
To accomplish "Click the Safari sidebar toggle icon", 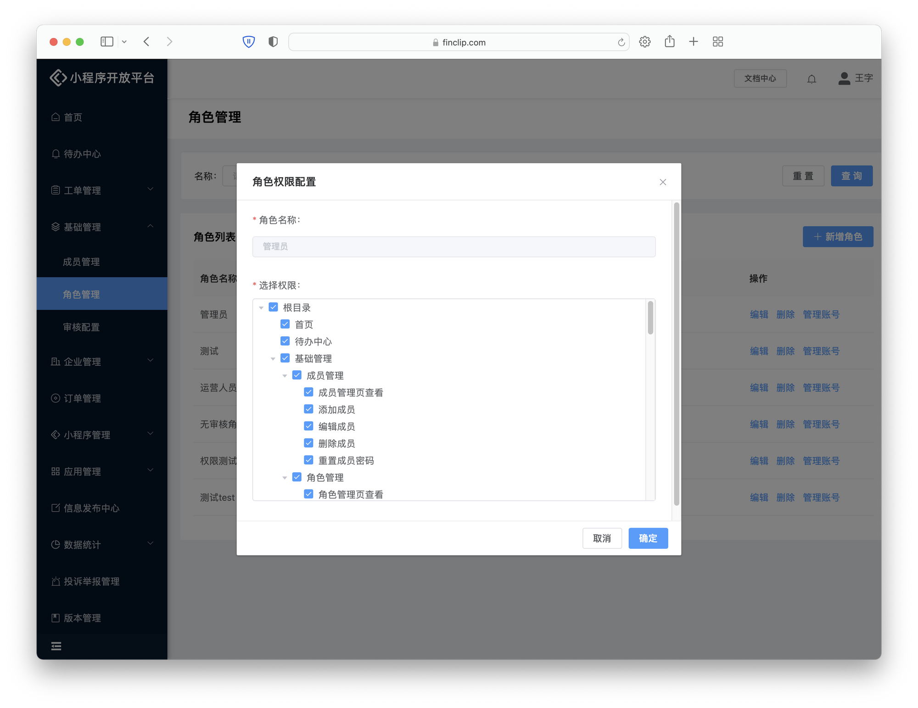I will tap(106, 42).
